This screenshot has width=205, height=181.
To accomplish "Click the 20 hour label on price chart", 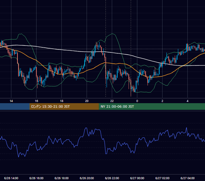I will [x=87, y=101].
